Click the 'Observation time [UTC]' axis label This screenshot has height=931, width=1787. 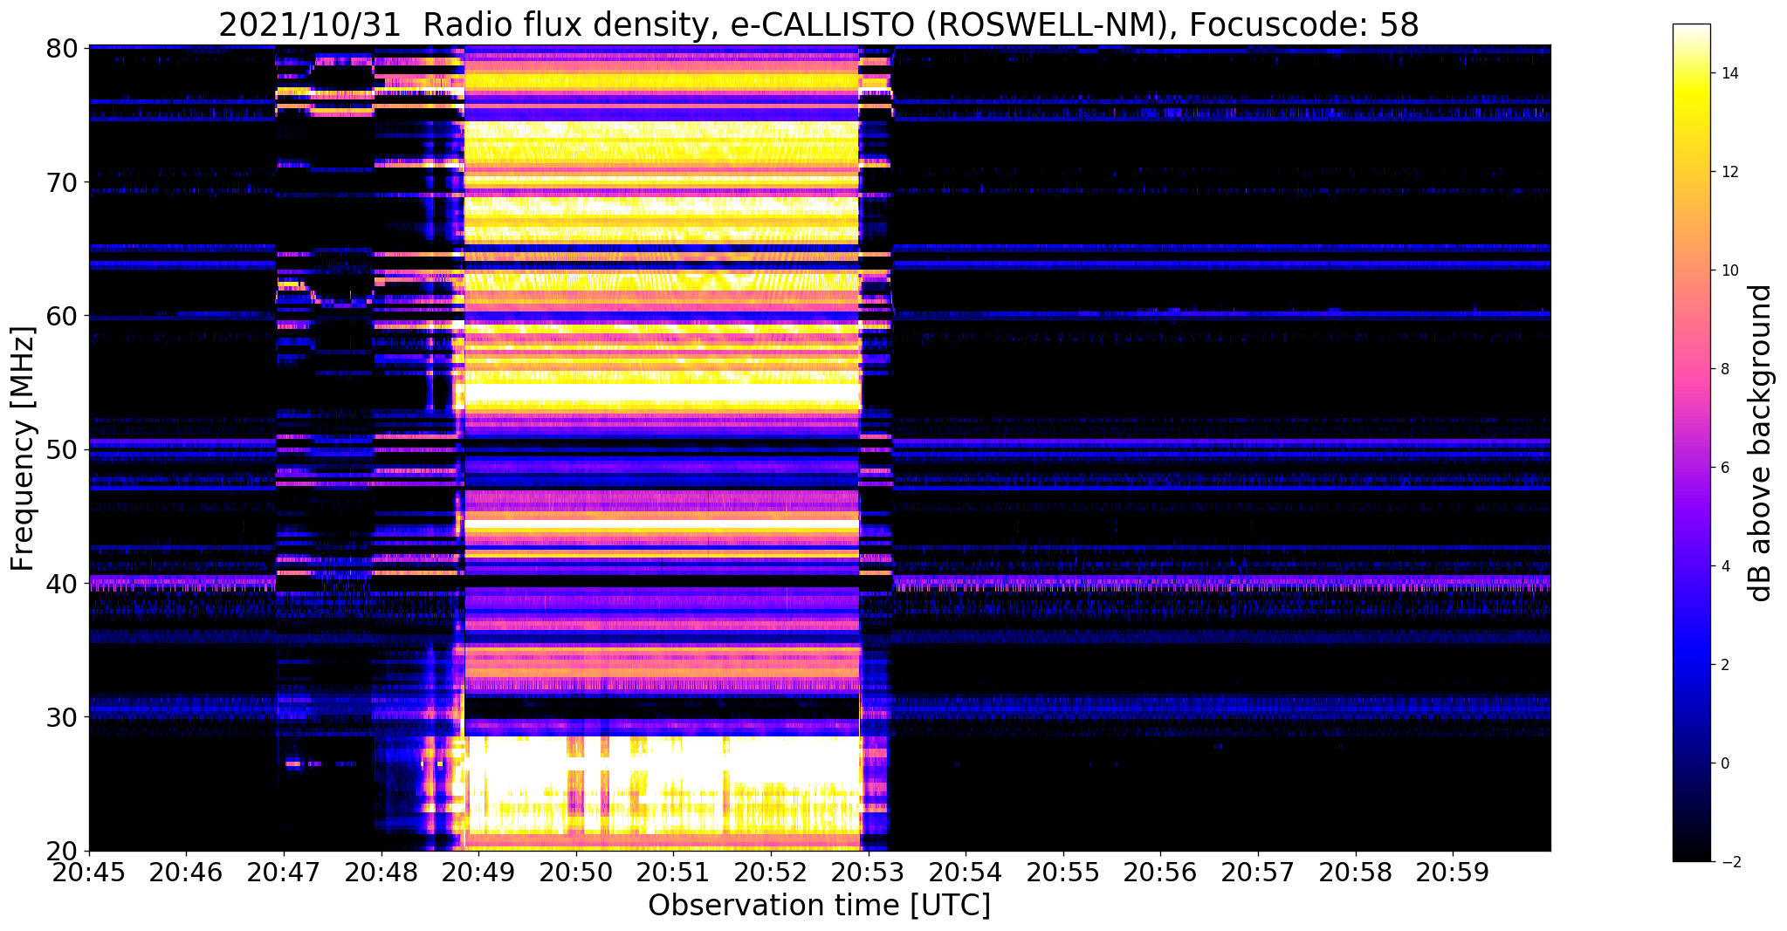pos(819,906)
